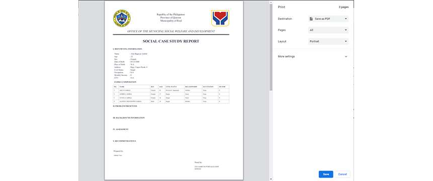Click the blue Save button

[326, 174]
